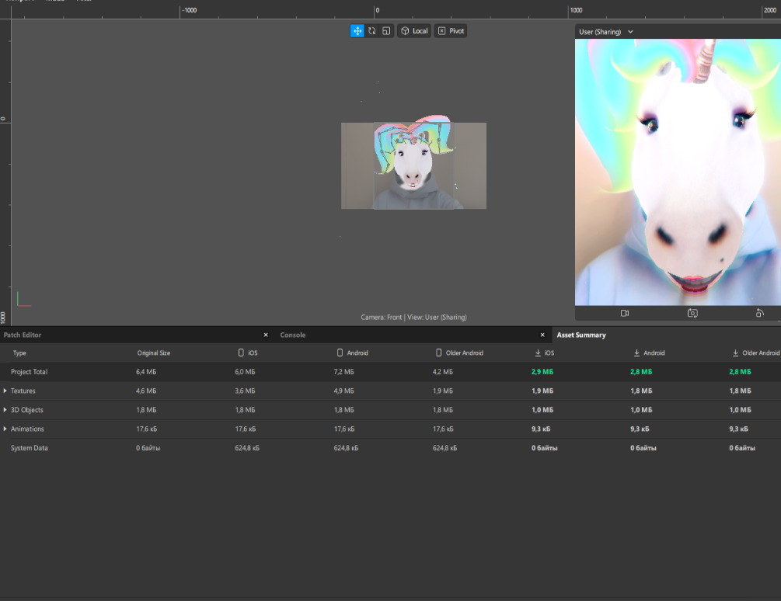Select the System Data row
This screenshot has width=781, height=601.
[390, 448]
